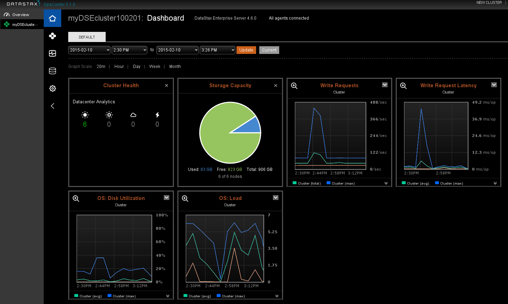Expand the Write Requests legend chevron

(x=386, y=183)
